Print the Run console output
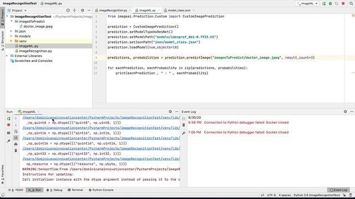 [x=16, y=144]
